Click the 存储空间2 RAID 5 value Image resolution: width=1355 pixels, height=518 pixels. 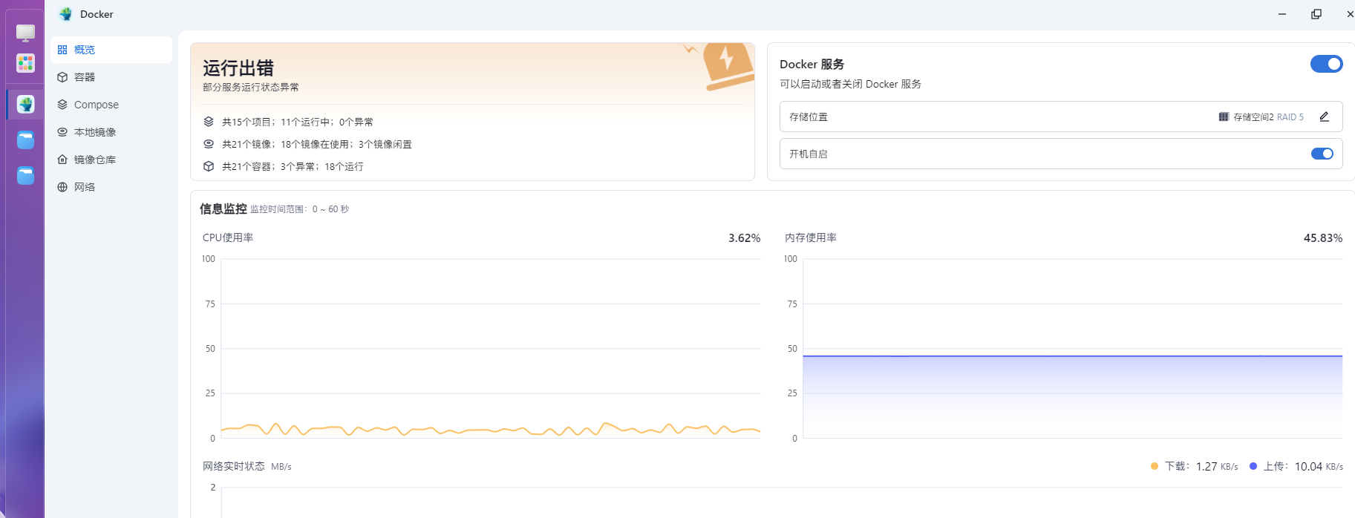coord(1268,117)
